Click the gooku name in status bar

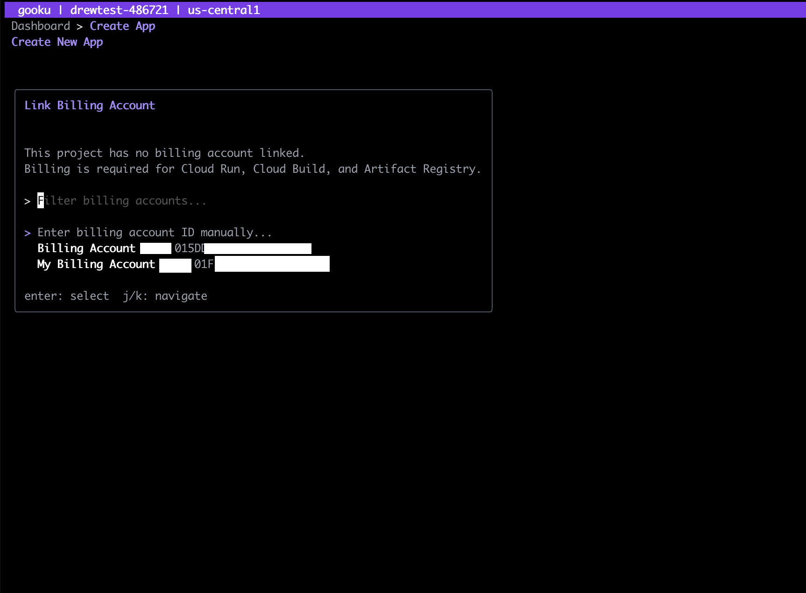(34, 10)
